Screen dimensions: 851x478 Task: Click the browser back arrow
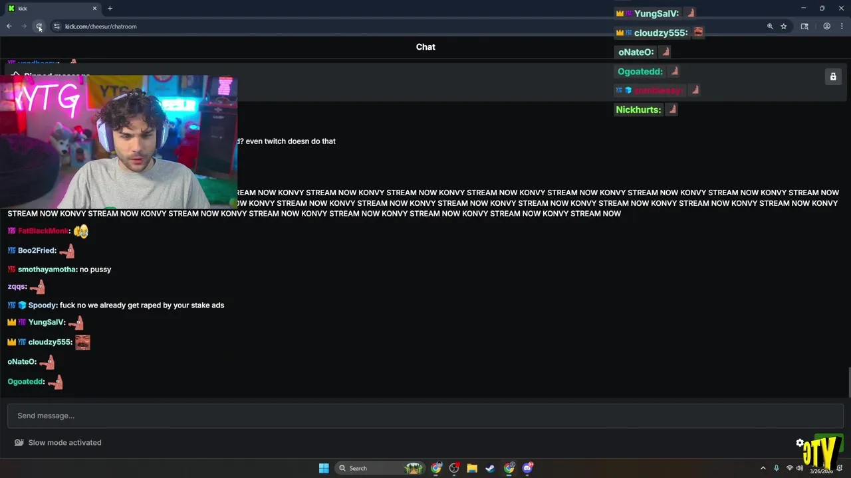click(9, 27)
